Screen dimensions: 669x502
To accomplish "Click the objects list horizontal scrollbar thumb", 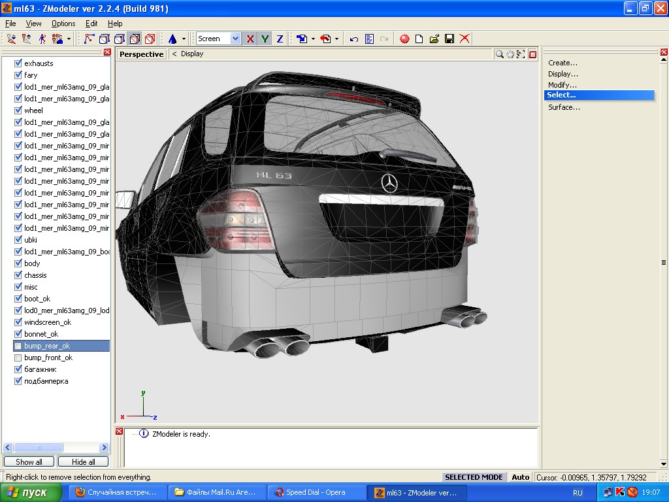I will (39, 447).
